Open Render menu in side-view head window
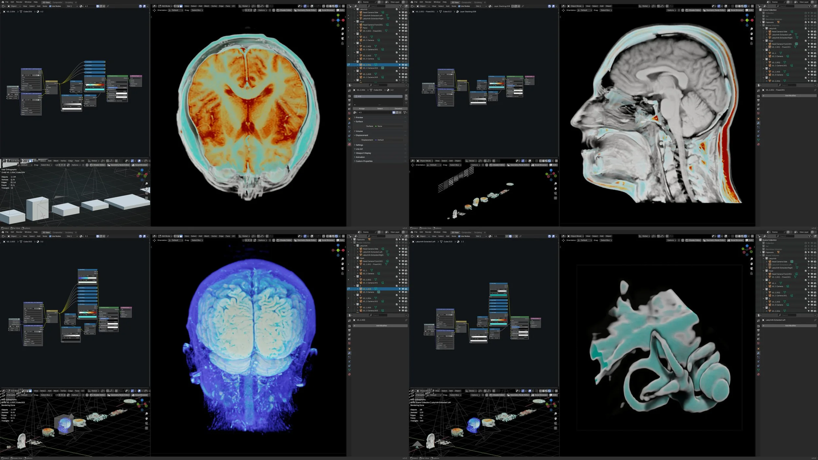This screenshot has height=460, width=818. point(428,2)
